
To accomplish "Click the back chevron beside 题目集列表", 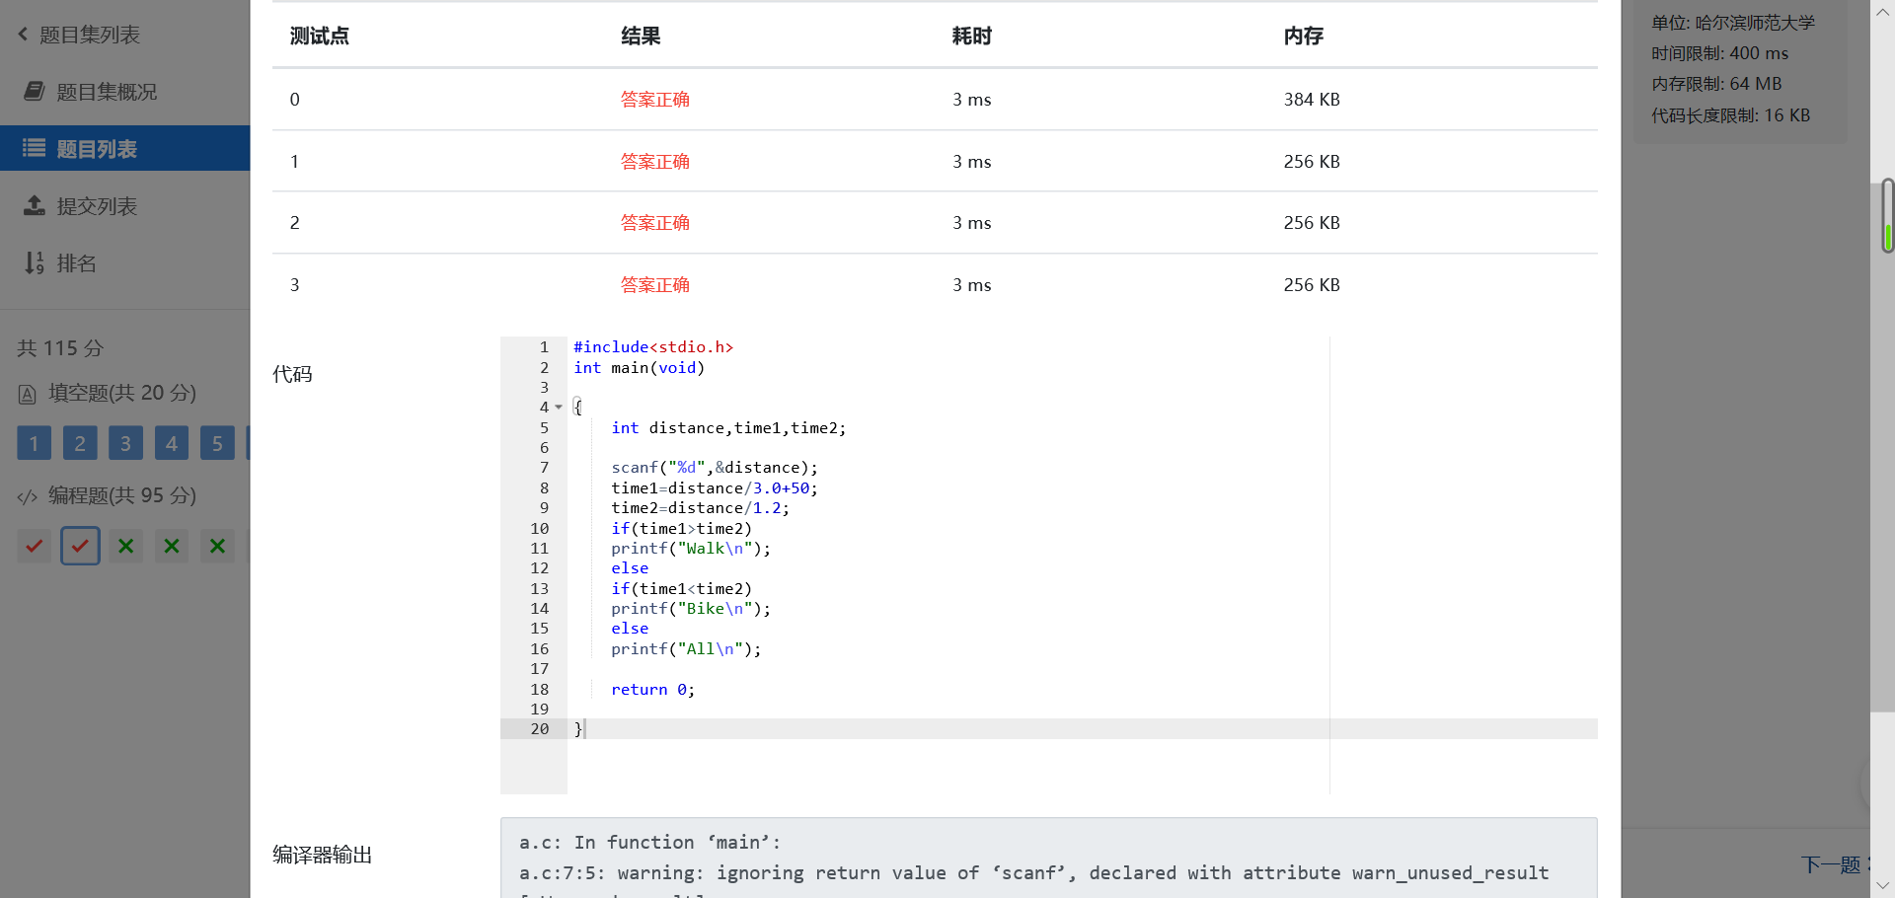I will click(23, 35).
